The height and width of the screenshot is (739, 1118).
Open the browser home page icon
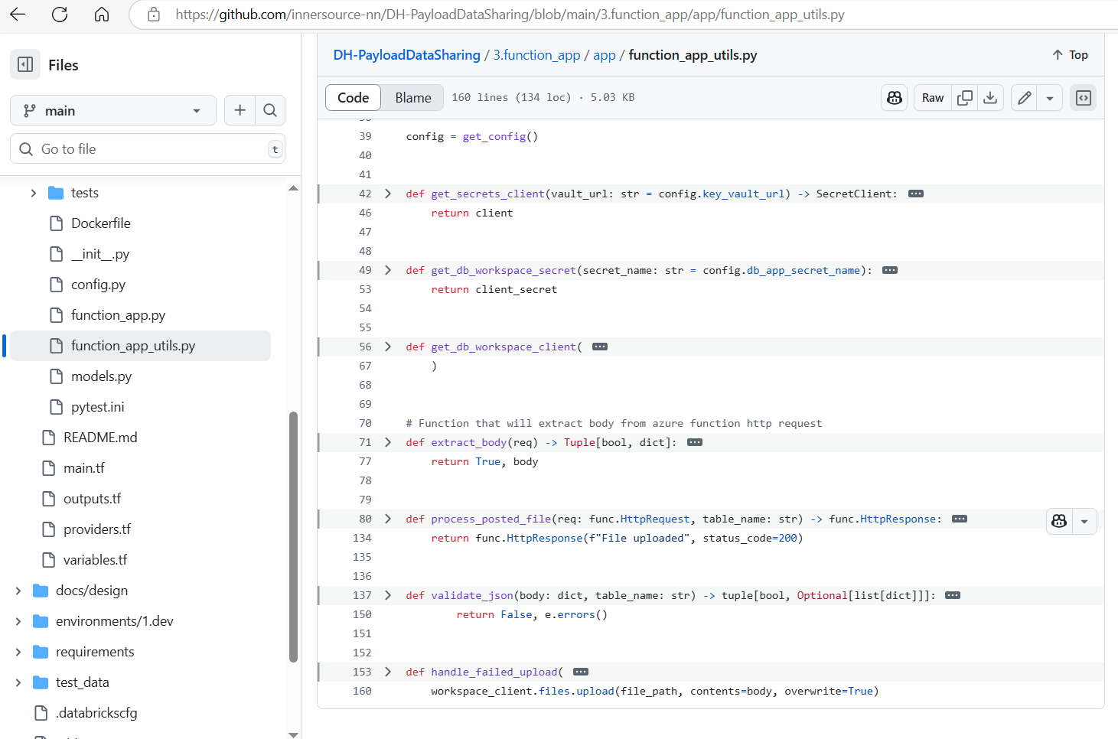click(102, 15)
